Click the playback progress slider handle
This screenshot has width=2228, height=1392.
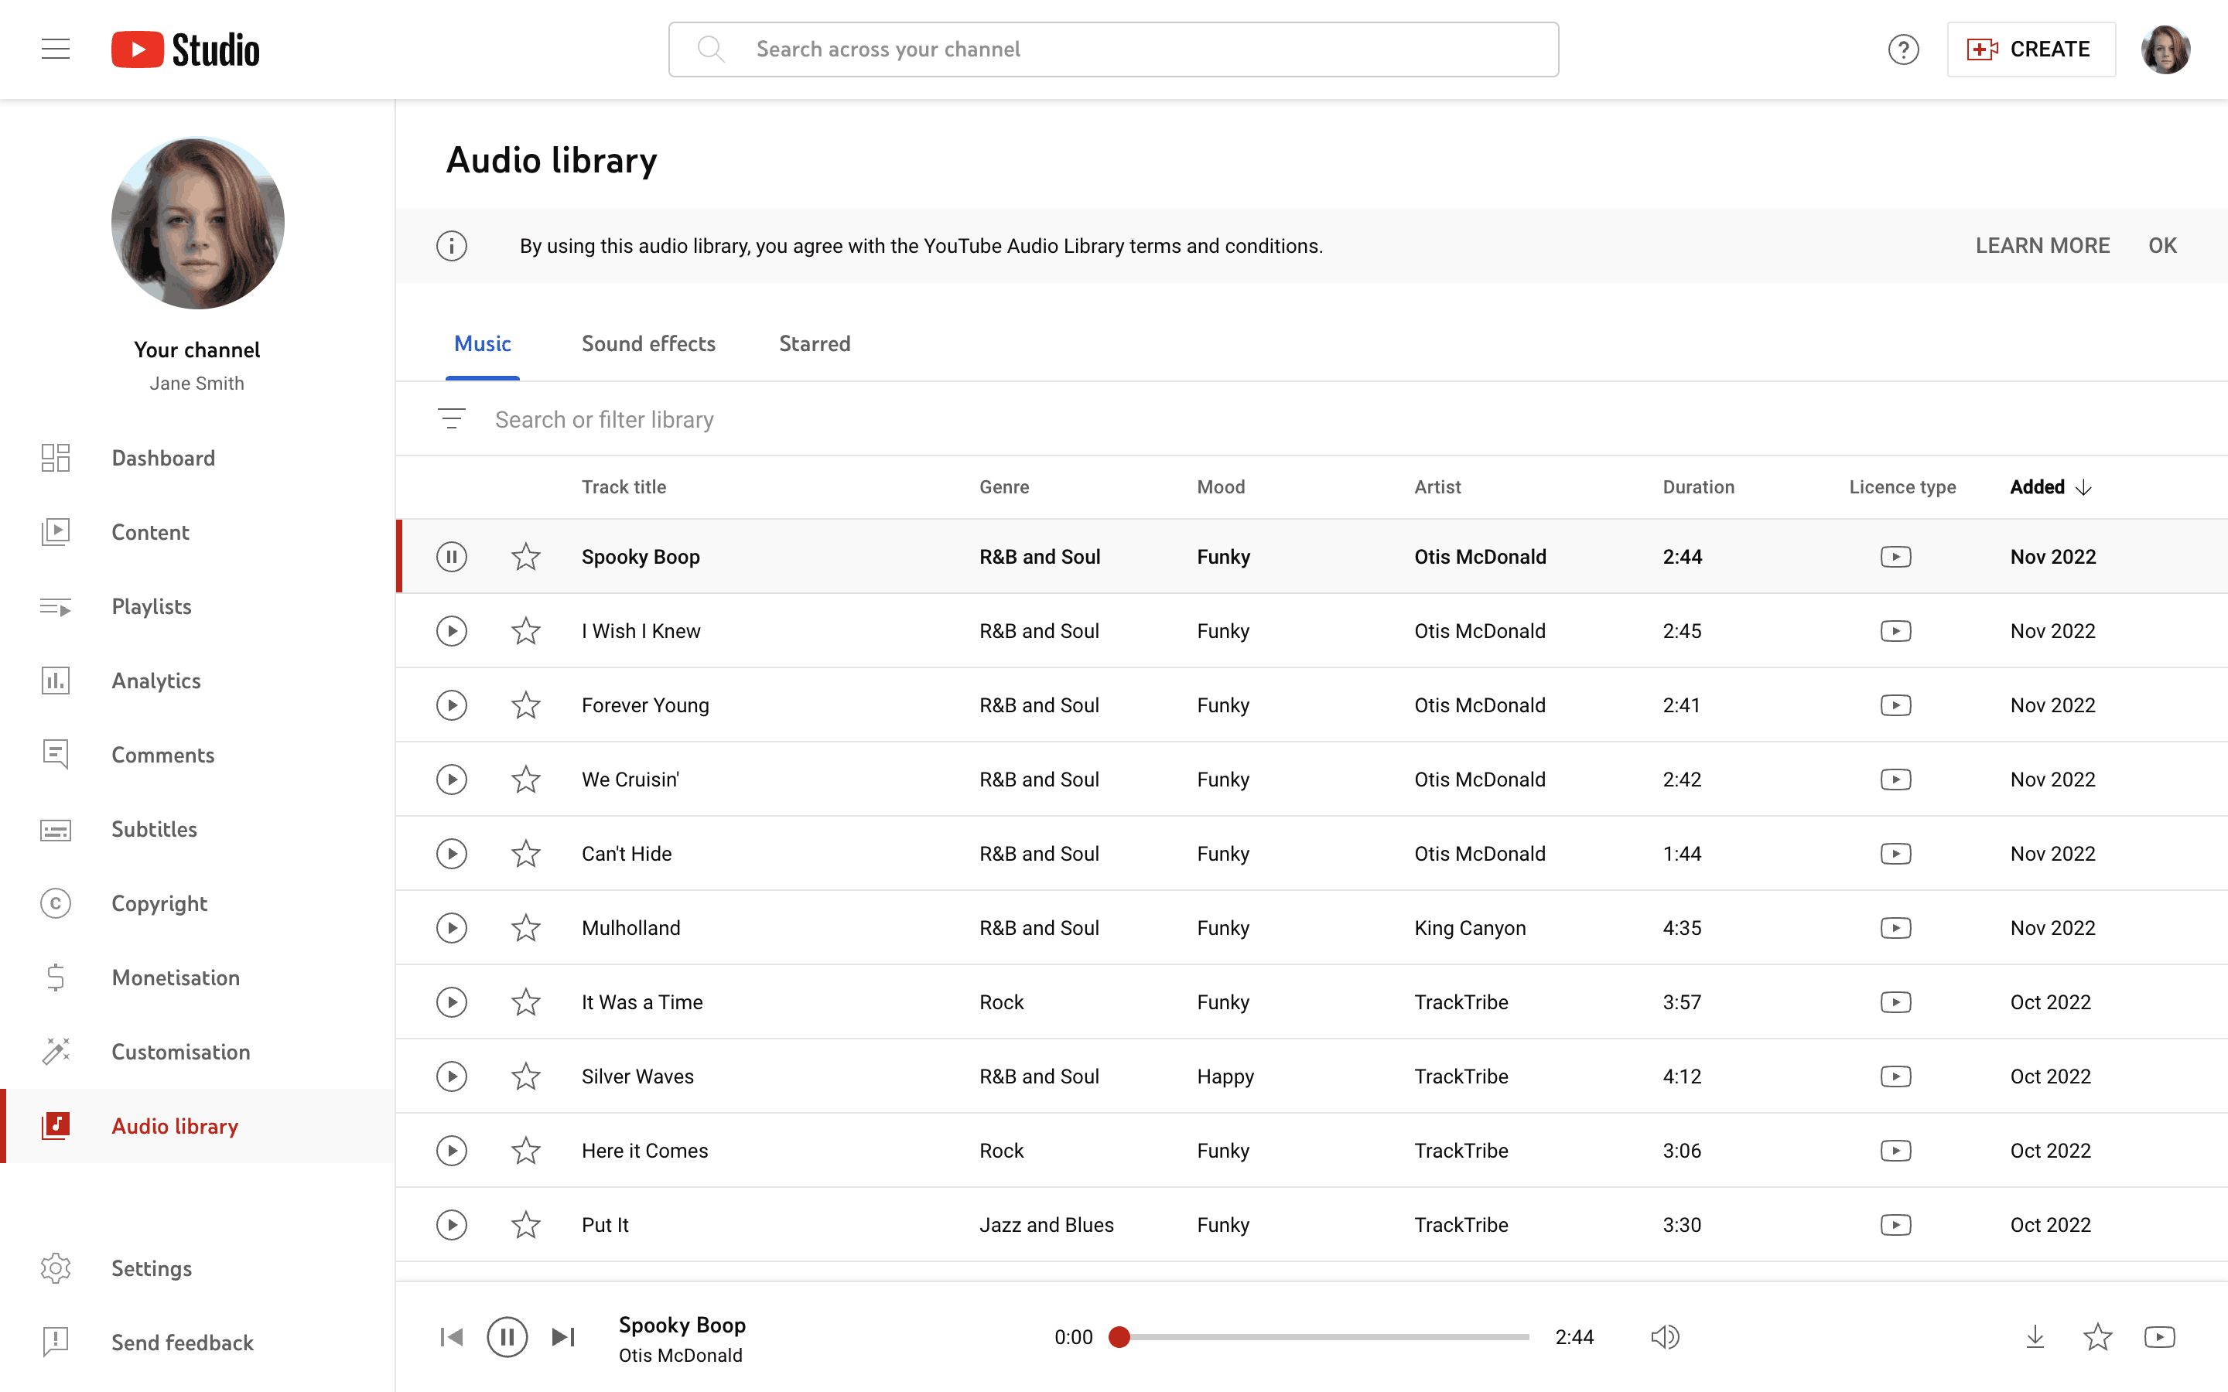pos(1119,1337)
